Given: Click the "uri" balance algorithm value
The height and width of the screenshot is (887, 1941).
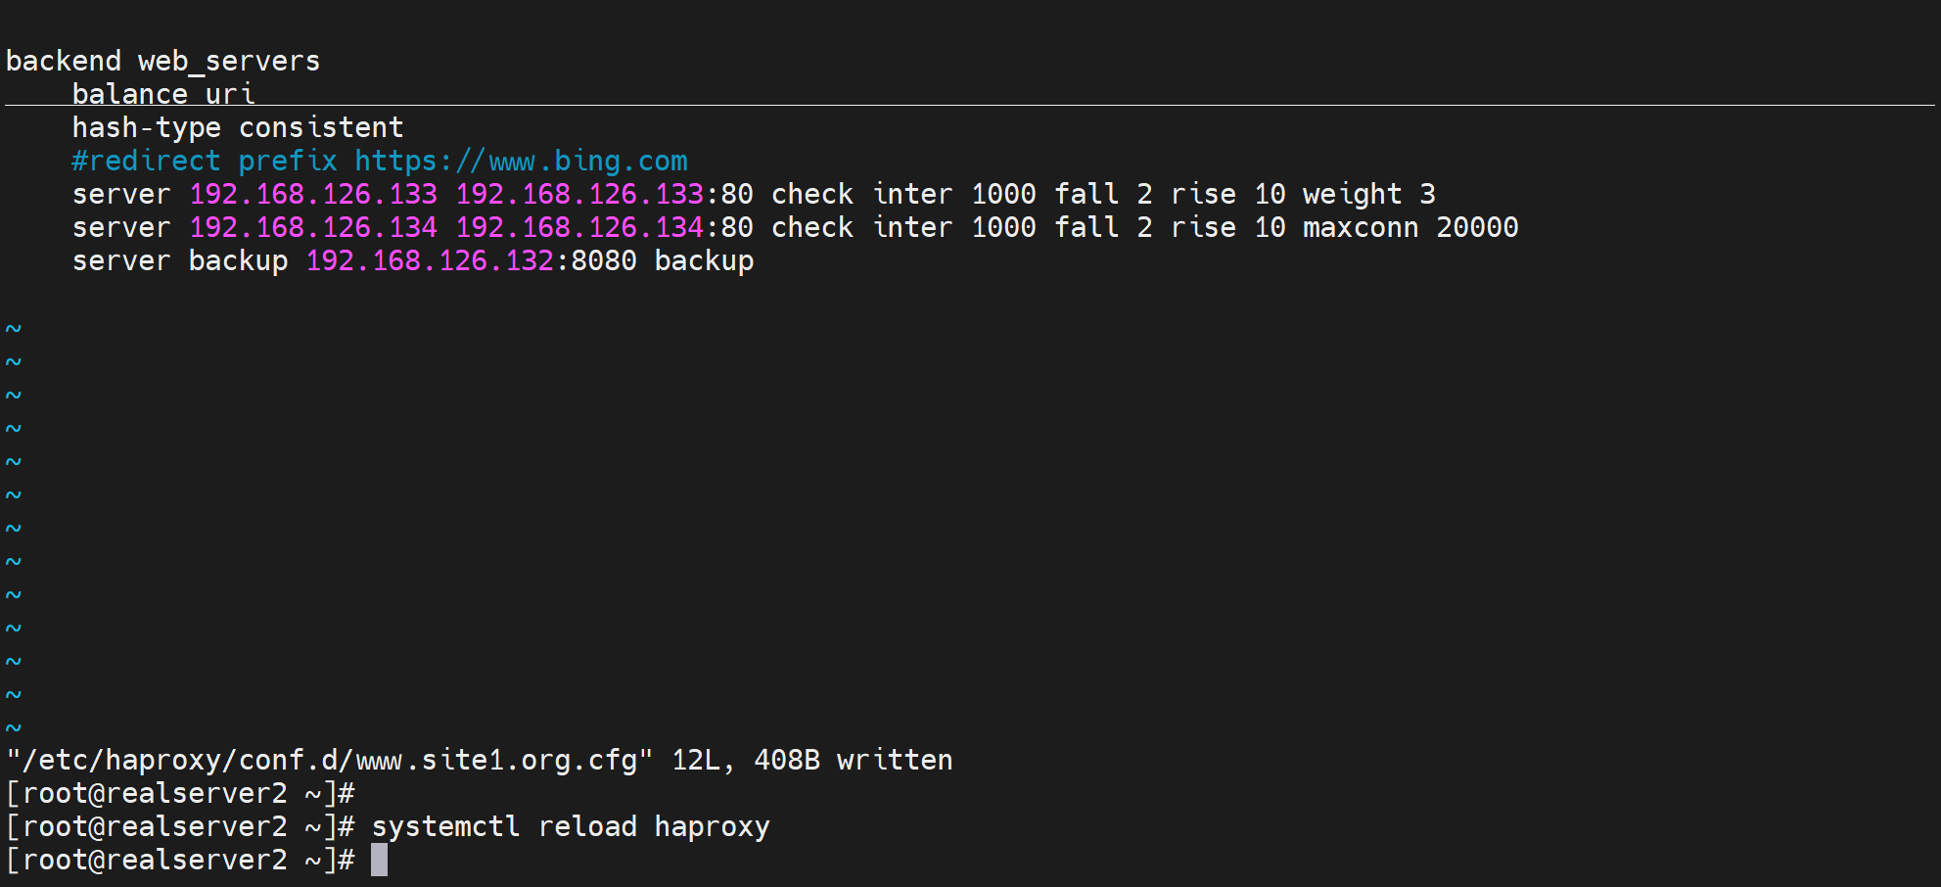Looking at the screenshot, I should point(230,94).
